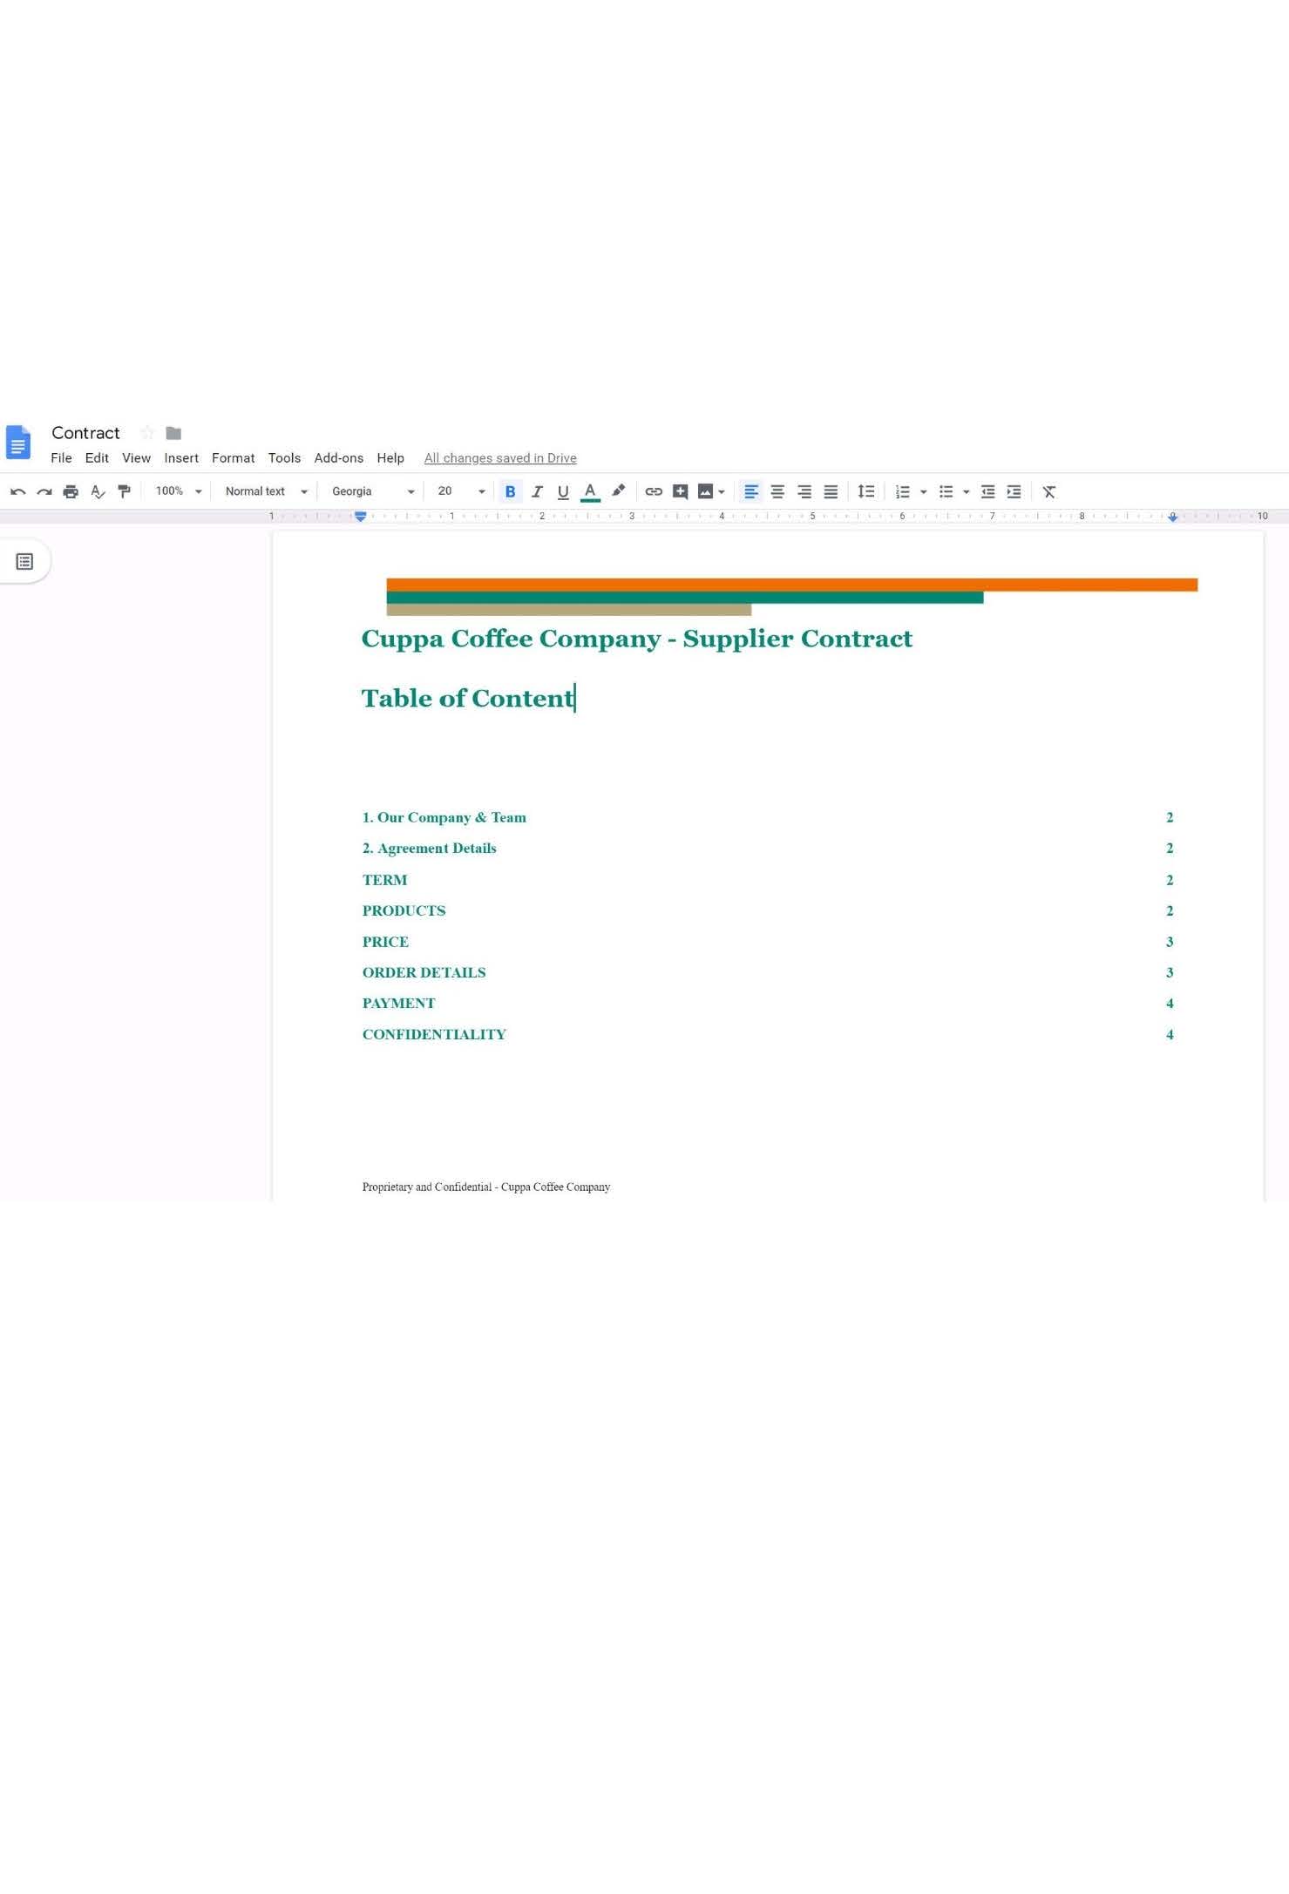Toggle Italic formatting button

click(537, 492)
